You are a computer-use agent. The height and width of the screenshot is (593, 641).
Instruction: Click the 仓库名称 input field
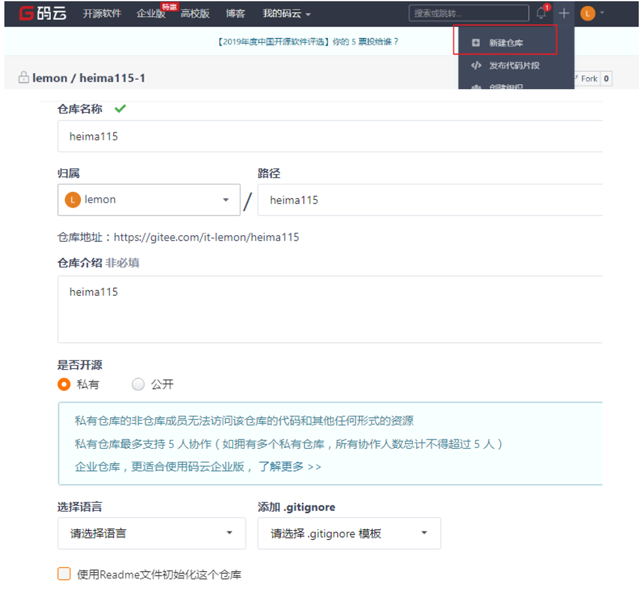[x=330, y=136]
